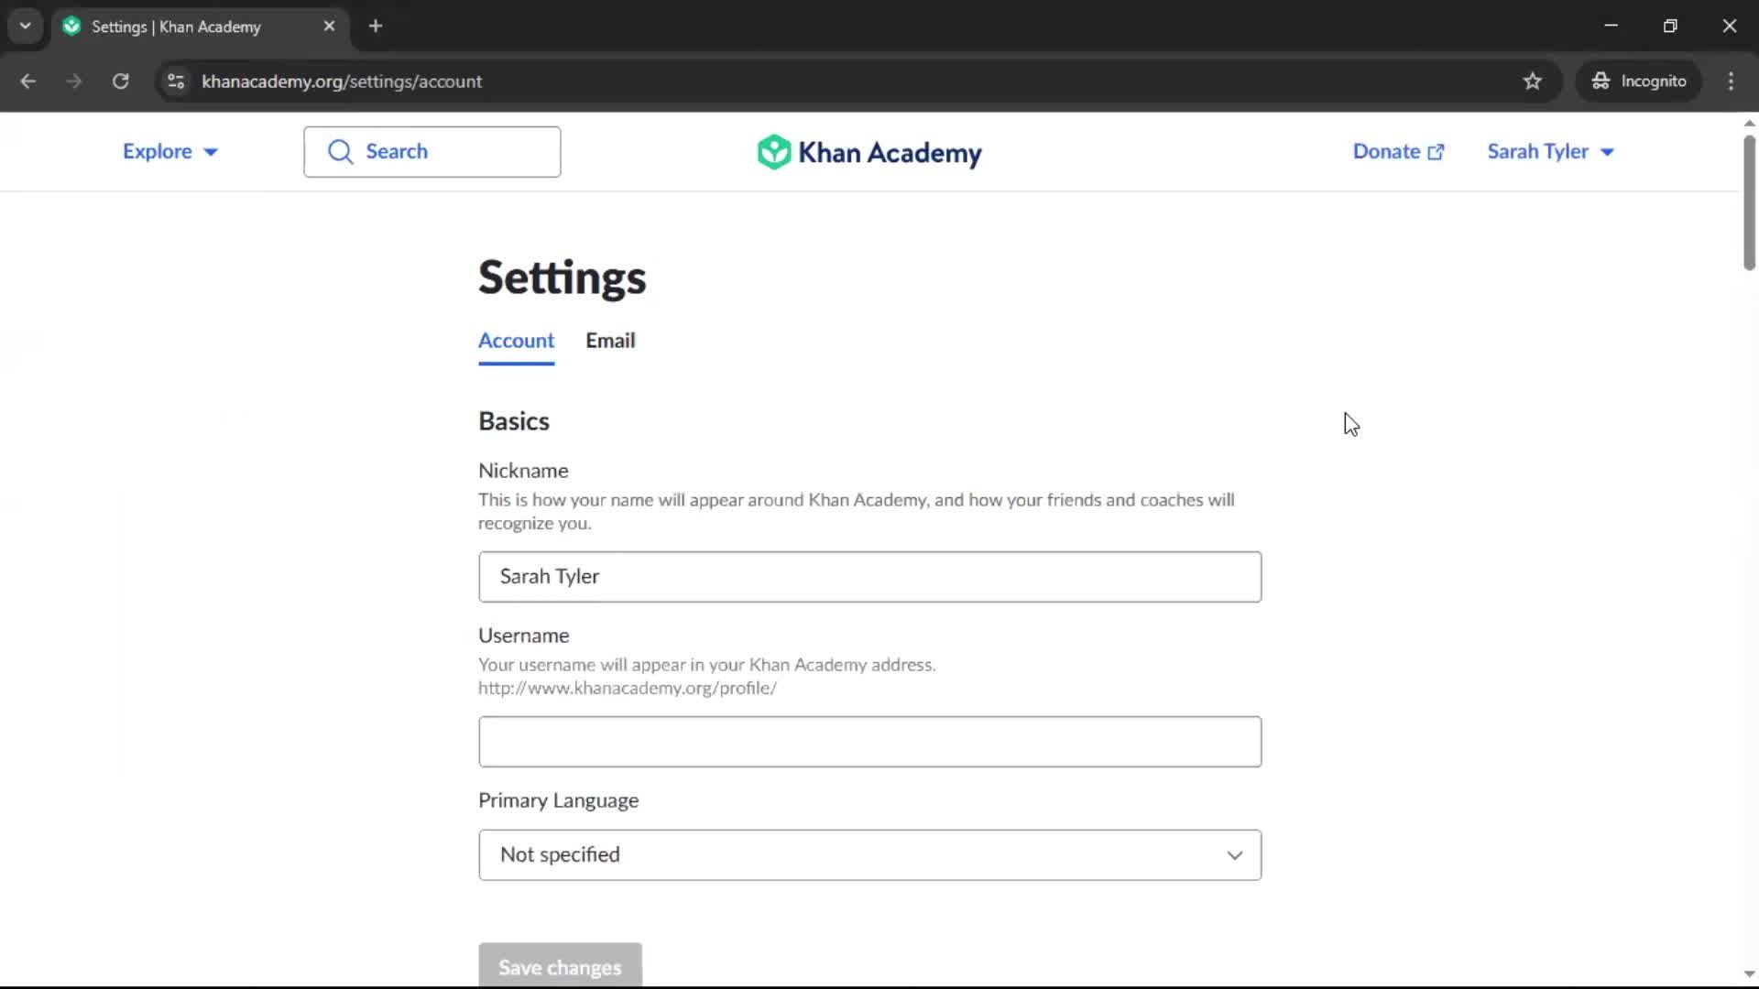Click the scroll up arrow
This screenshot has height=989, width=1759.
(1749, 123)
